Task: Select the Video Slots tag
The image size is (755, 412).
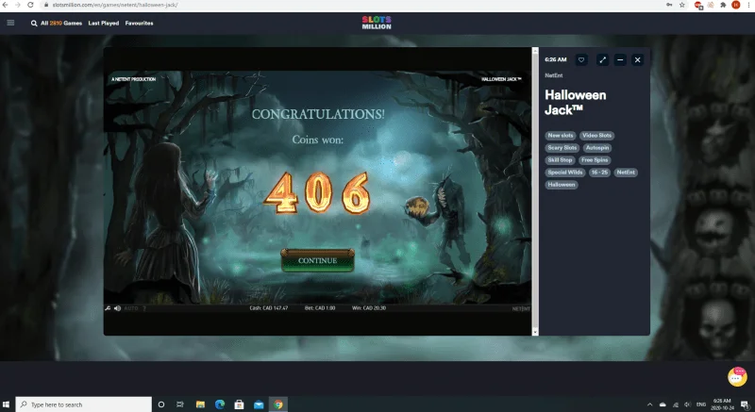Action: click(x=597, y=136)
